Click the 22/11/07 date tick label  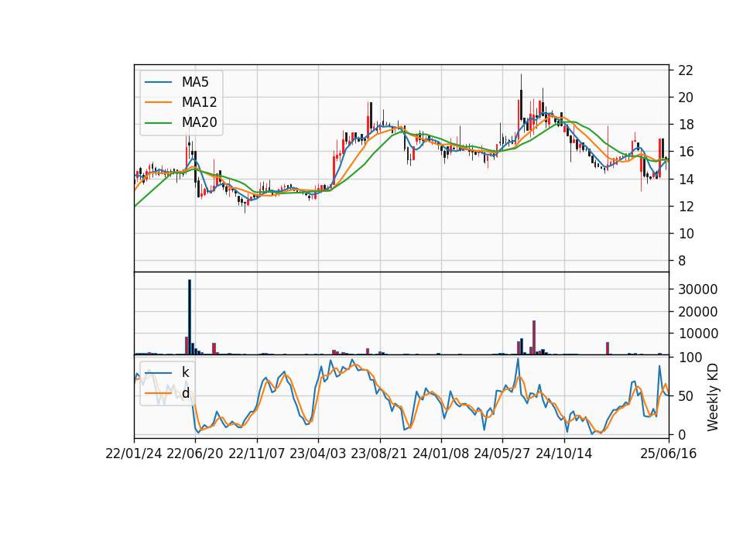[257, 454]
